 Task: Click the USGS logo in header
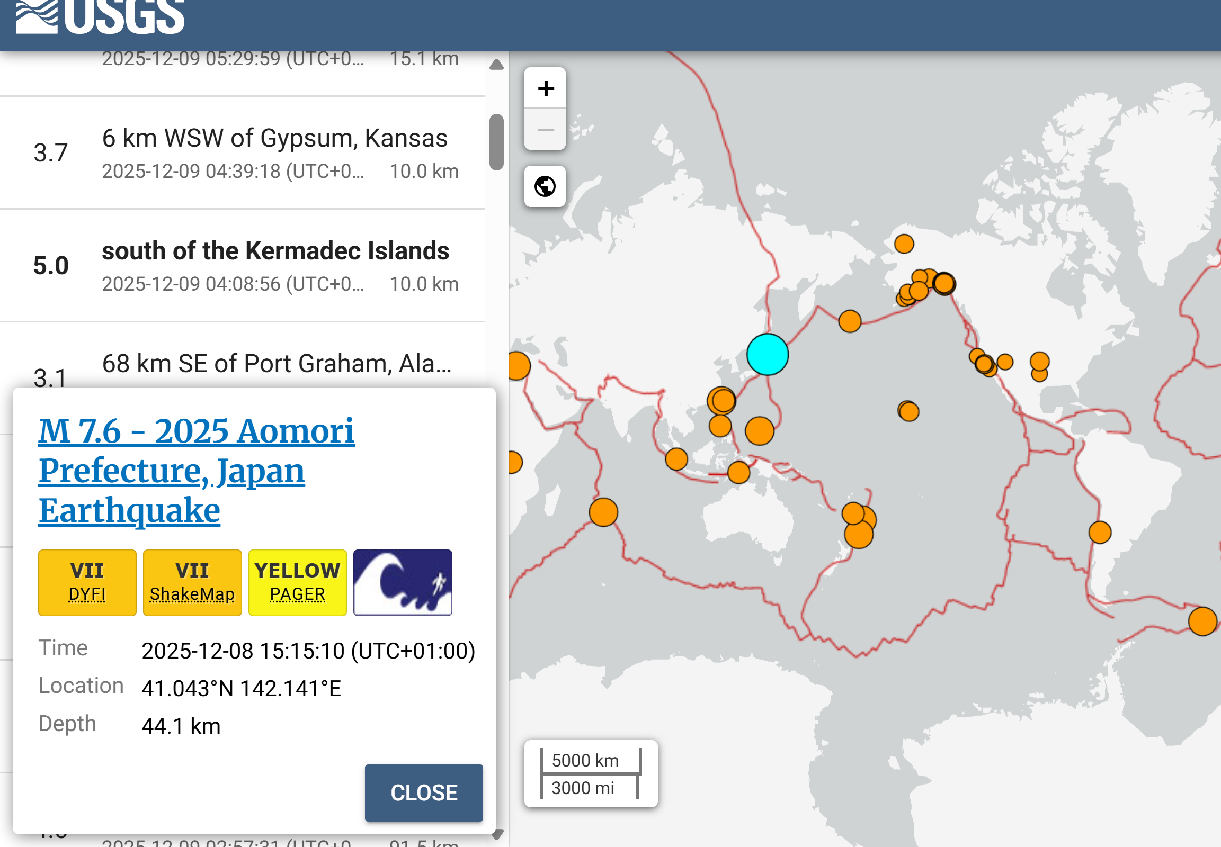(x=100, y=16)
